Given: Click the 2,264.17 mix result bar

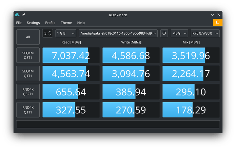Looking at the screenshot, I should 191,74.
